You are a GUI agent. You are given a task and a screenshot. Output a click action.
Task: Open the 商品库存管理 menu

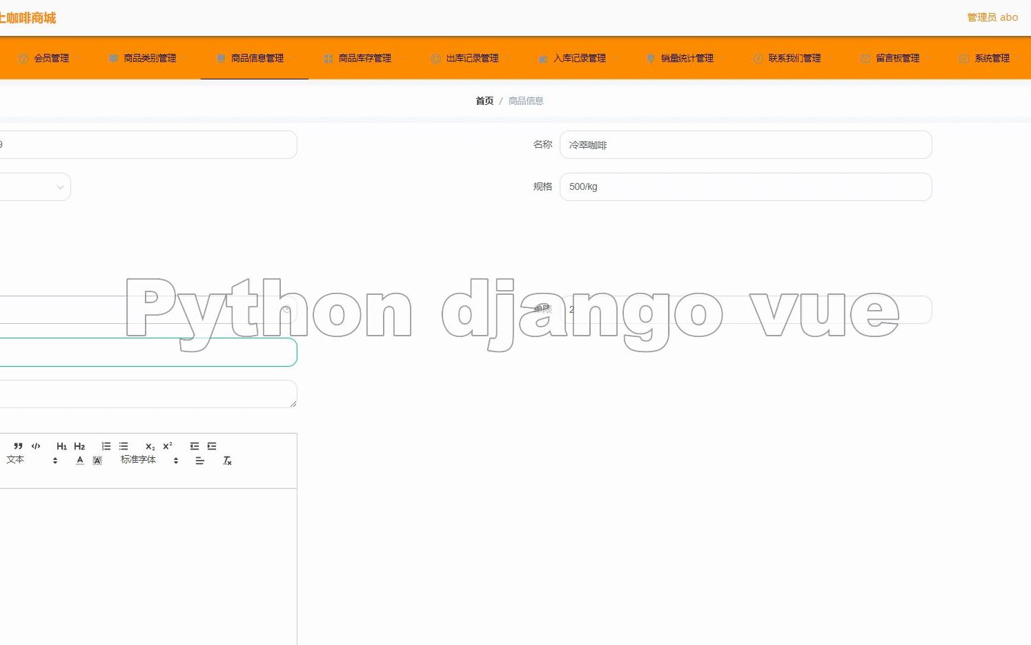(362, 58)
